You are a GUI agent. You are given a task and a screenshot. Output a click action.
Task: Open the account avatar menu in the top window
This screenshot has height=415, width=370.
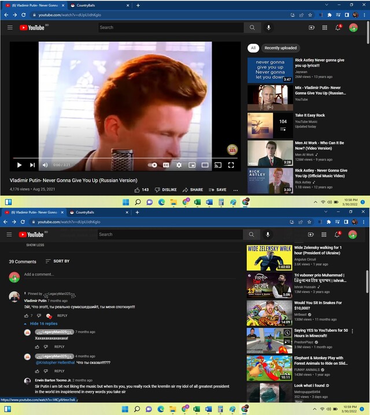tap(353, 28)
